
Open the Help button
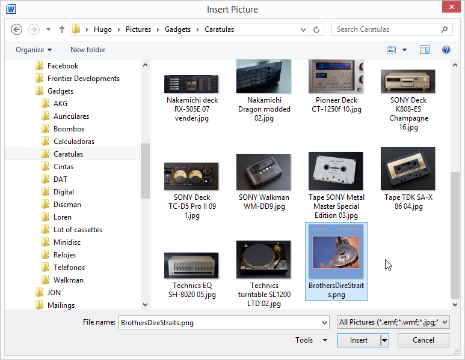(x=446, y=50)
